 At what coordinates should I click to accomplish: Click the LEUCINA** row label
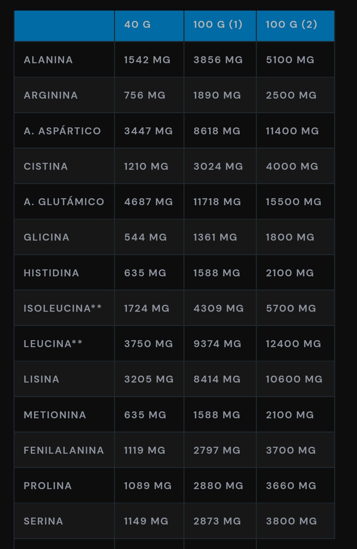(53, 343)
